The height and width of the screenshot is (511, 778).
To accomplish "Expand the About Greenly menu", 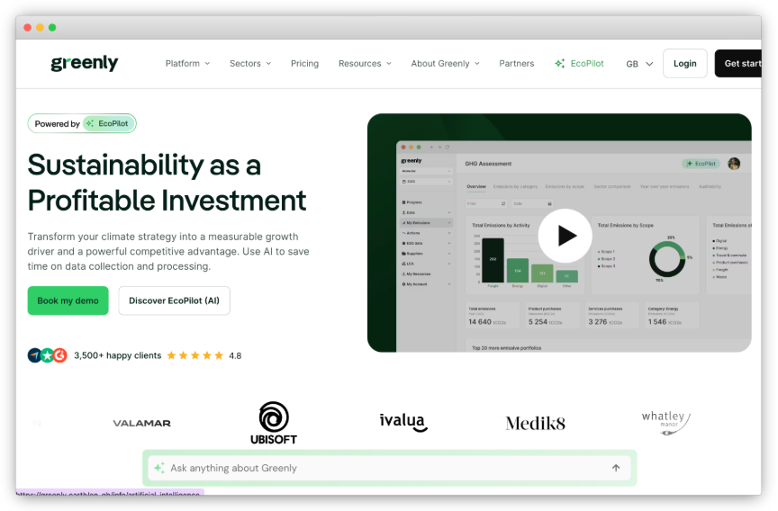I will tap(445, 64).
